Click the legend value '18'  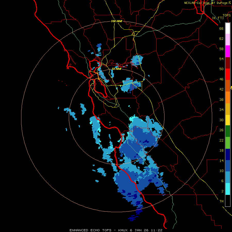(221, 151)
